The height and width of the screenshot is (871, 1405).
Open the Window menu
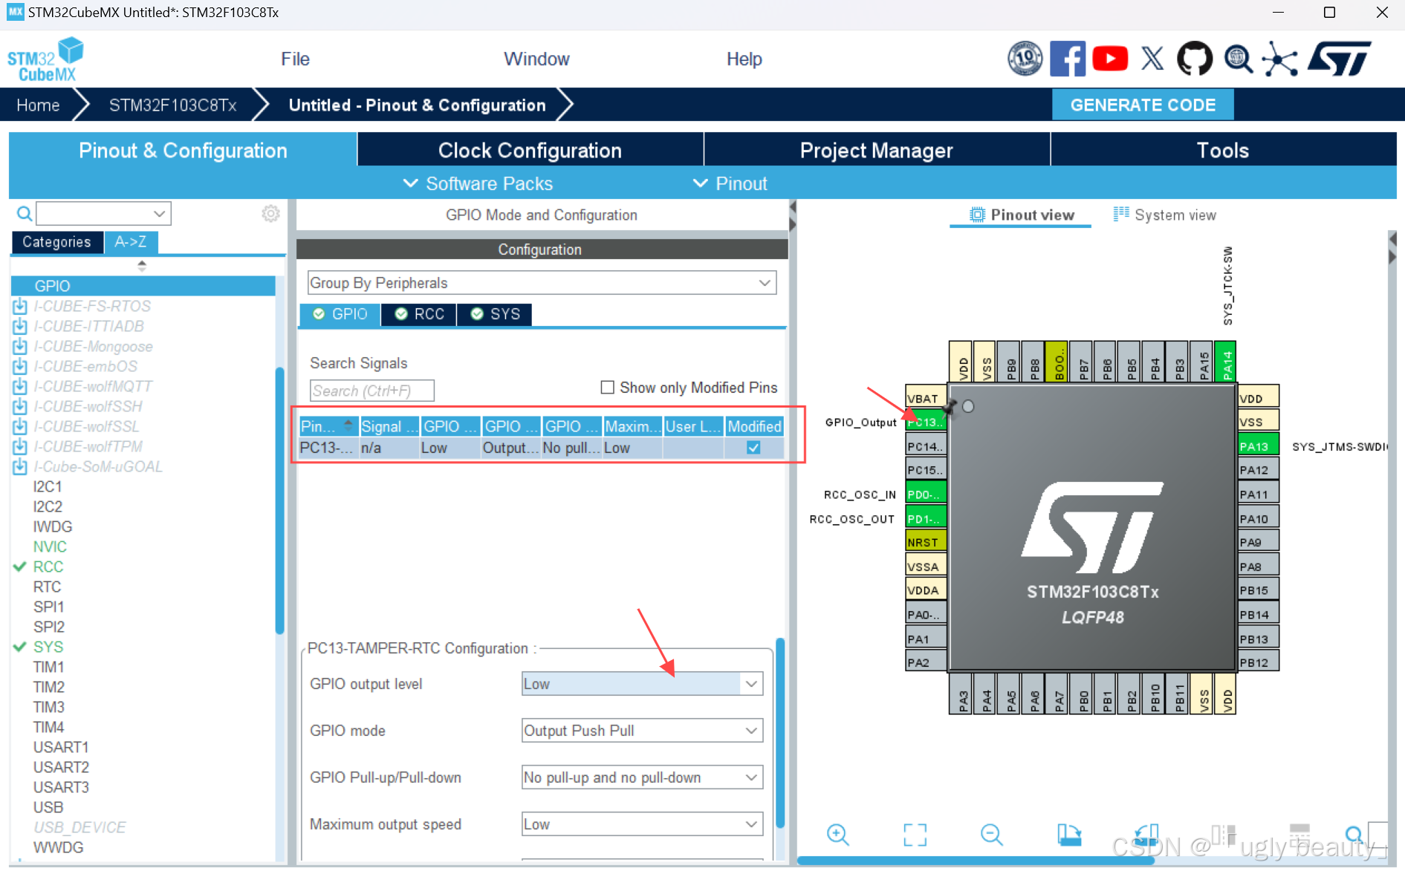pos(536,59)
